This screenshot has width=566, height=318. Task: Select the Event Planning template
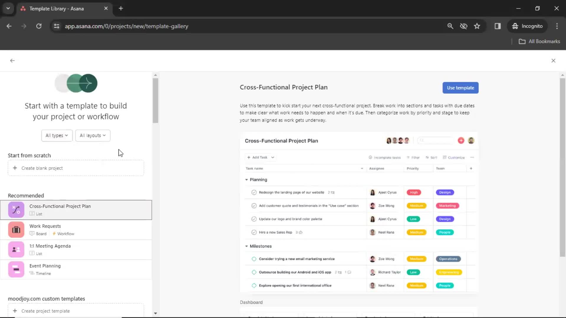(76, 269)
